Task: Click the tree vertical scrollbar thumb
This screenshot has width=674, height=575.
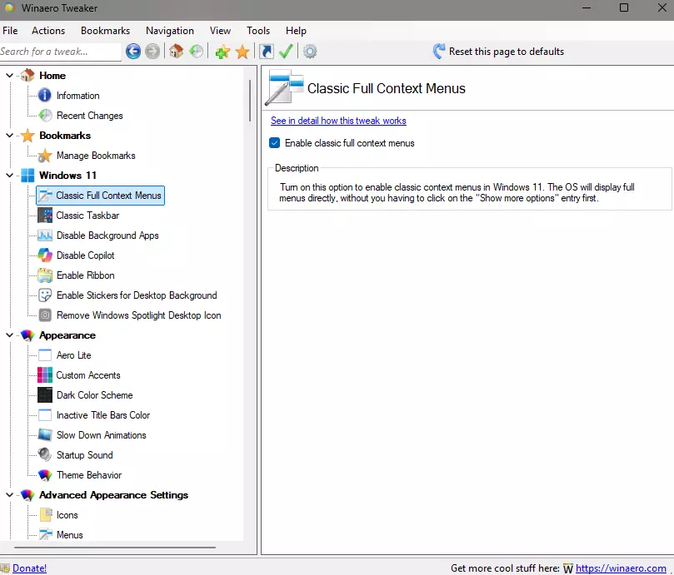Action: (x=249, y=101)
